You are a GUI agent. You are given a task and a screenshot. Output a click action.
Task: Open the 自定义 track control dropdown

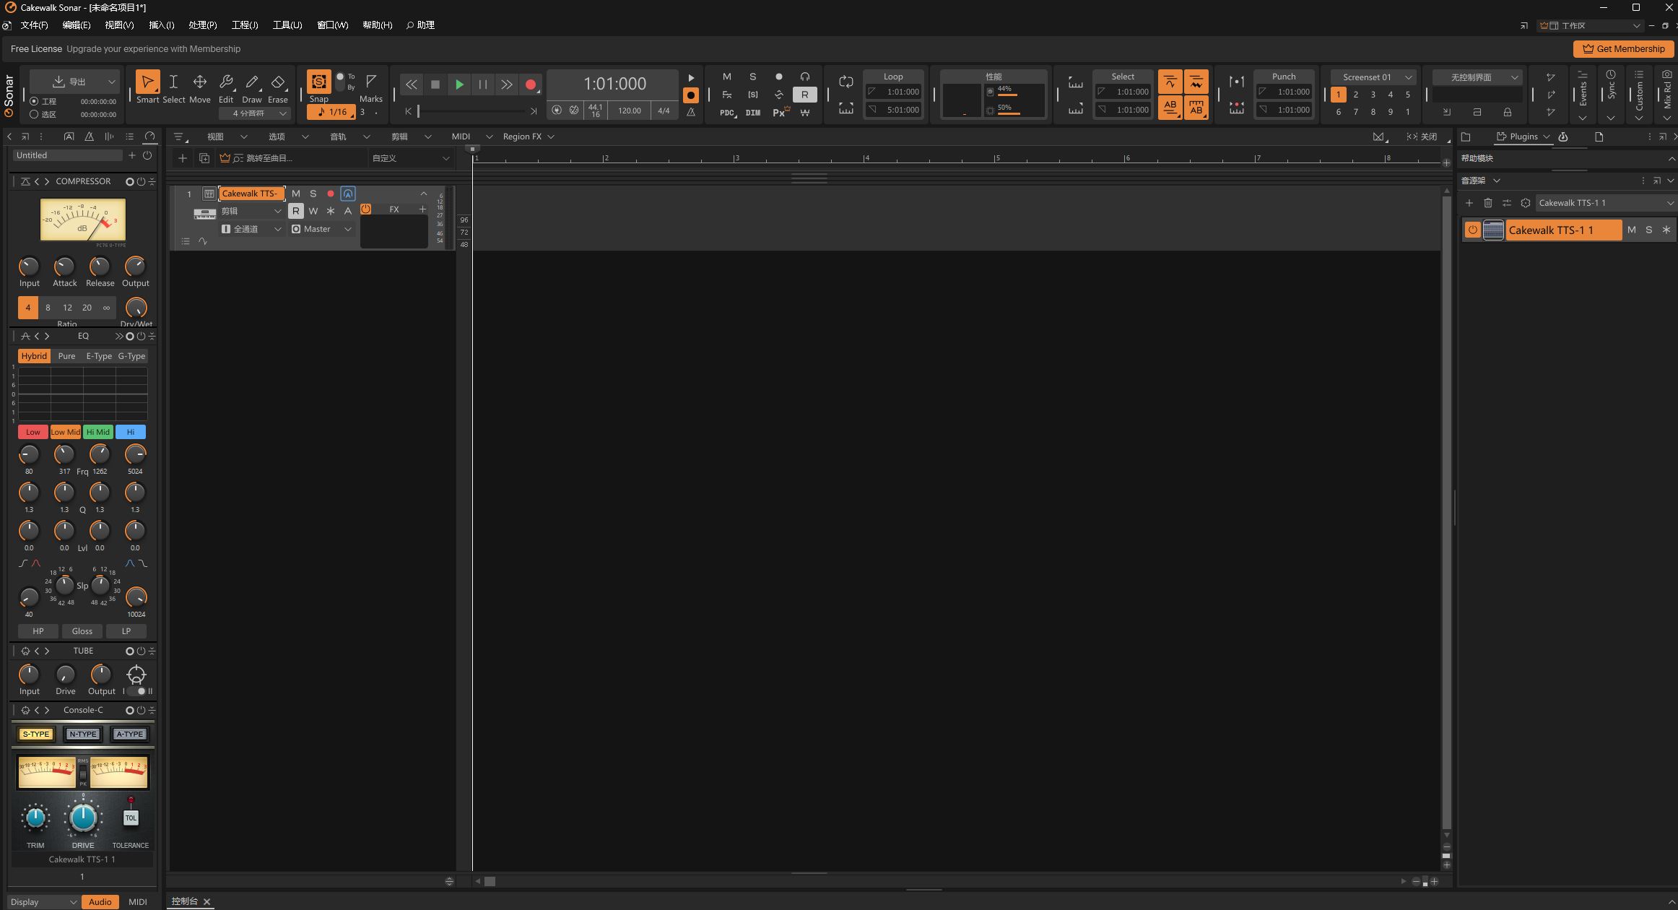(412, 158)
